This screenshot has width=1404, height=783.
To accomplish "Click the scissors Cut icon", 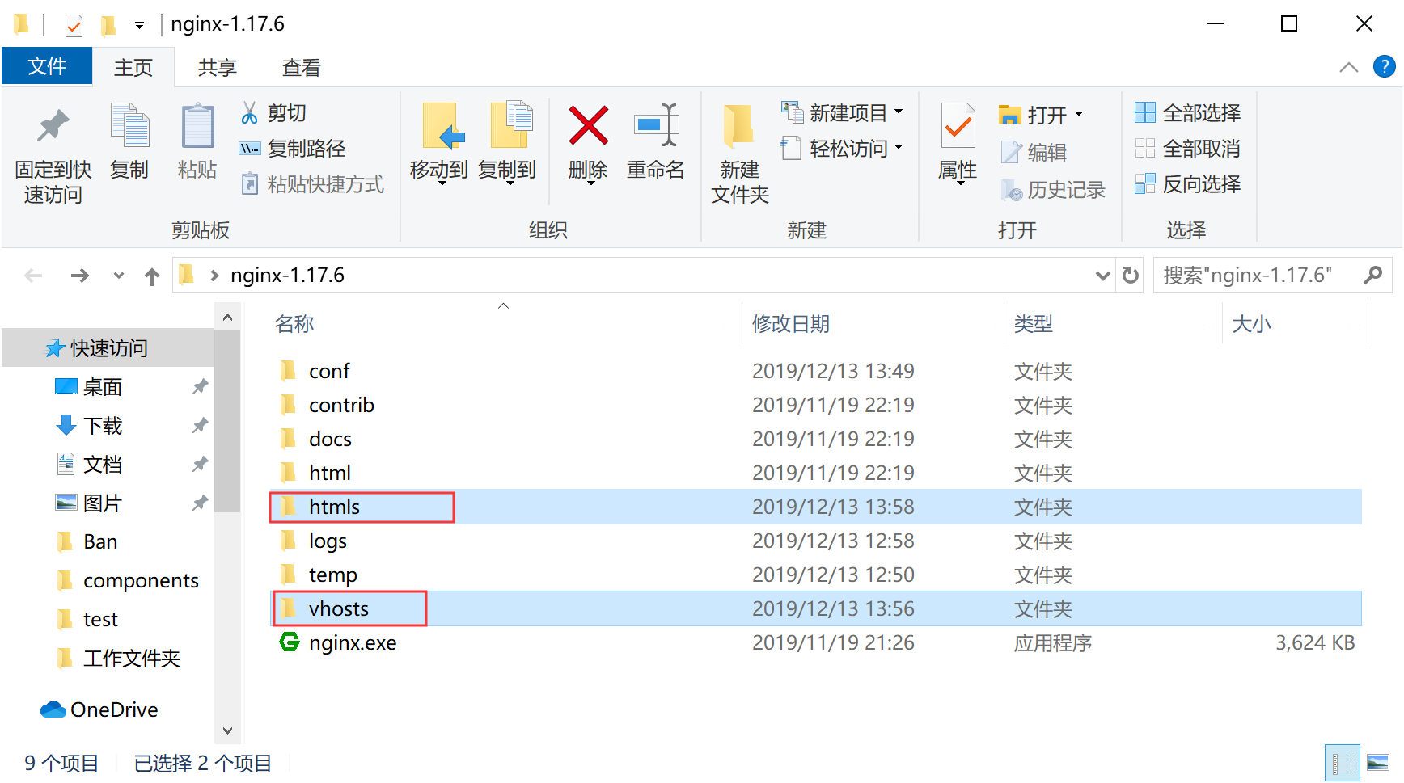I will (249, 113).
